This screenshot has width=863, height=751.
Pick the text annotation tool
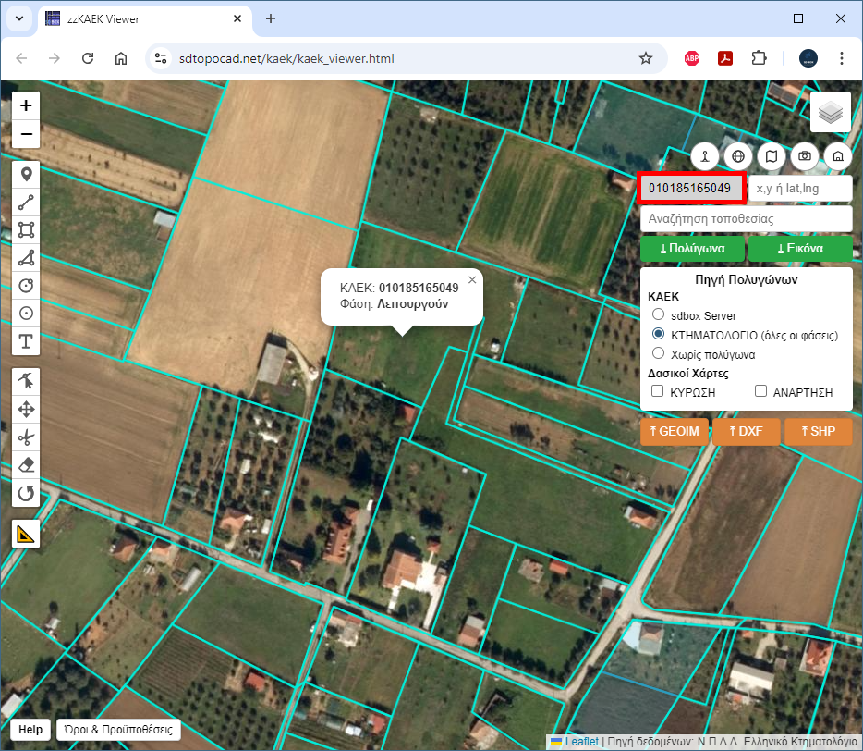(26, 341)
